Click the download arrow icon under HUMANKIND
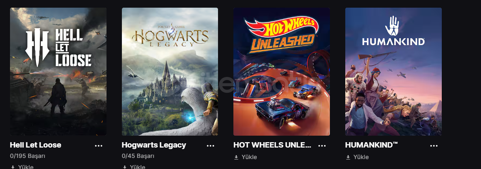481x169 pixels. pos(348,157)
